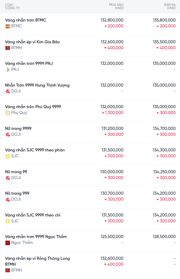Screen dimensions: 180x279
Task: Click the Phú Quý hexagon logo
Action: click(x=8, y=113)
